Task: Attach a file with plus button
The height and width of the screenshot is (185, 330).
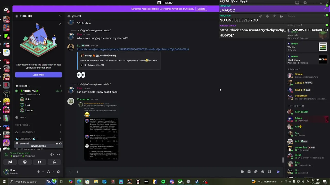Action: pos(71,172)
